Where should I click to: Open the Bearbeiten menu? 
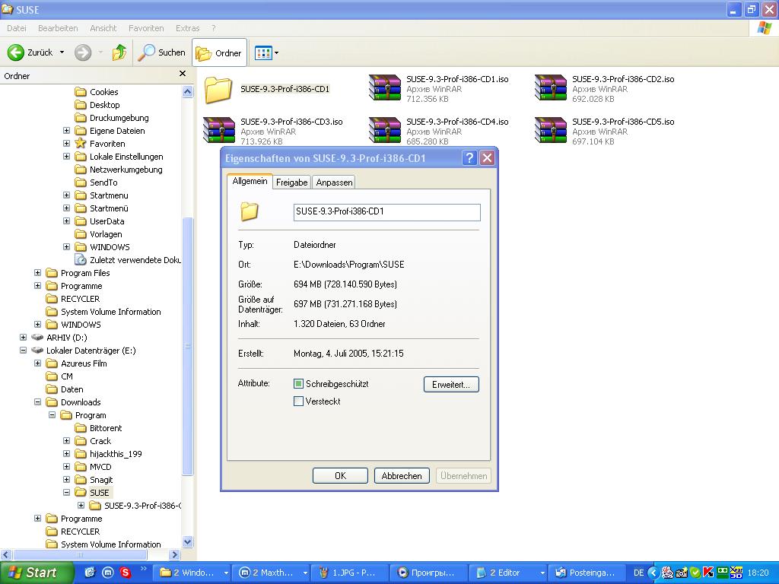[58, 28]
